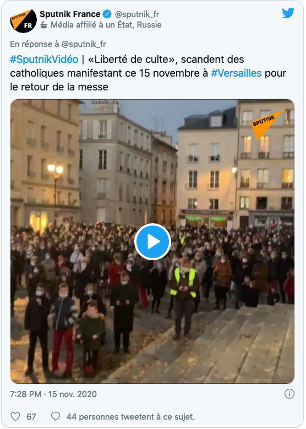Click the tweet text about Liberté de culte
Image resolution: width=306 pixels, height=429 pixels.
pyautogui.click(x=148, y=73)
